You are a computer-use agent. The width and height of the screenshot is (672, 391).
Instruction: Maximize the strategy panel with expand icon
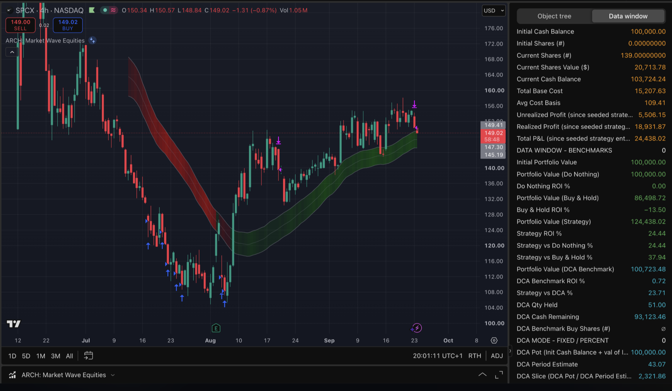(499, 375)
